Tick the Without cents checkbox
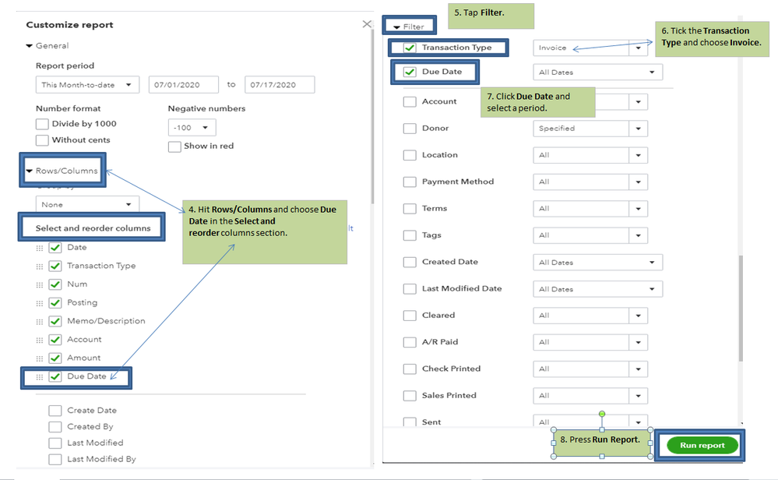This screenshot has width=778, height=480. [42, 140]
